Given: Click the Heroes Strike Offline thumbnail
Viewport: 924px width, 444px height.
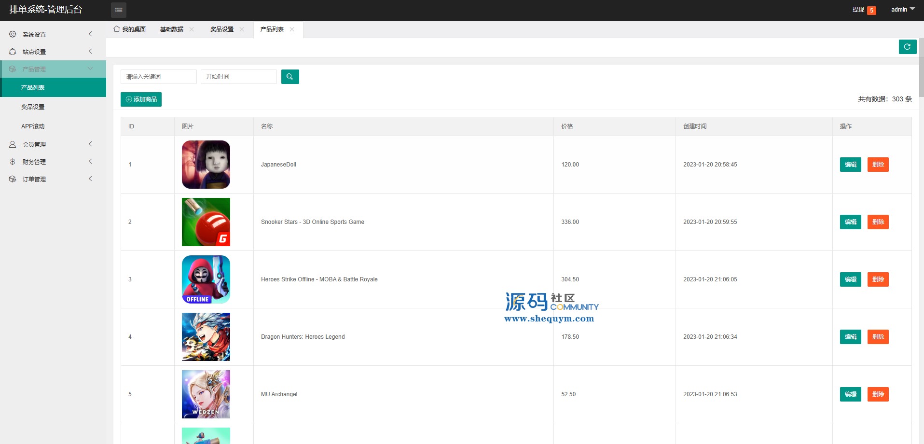Looking at the screenshot, I should coord(206,279).
